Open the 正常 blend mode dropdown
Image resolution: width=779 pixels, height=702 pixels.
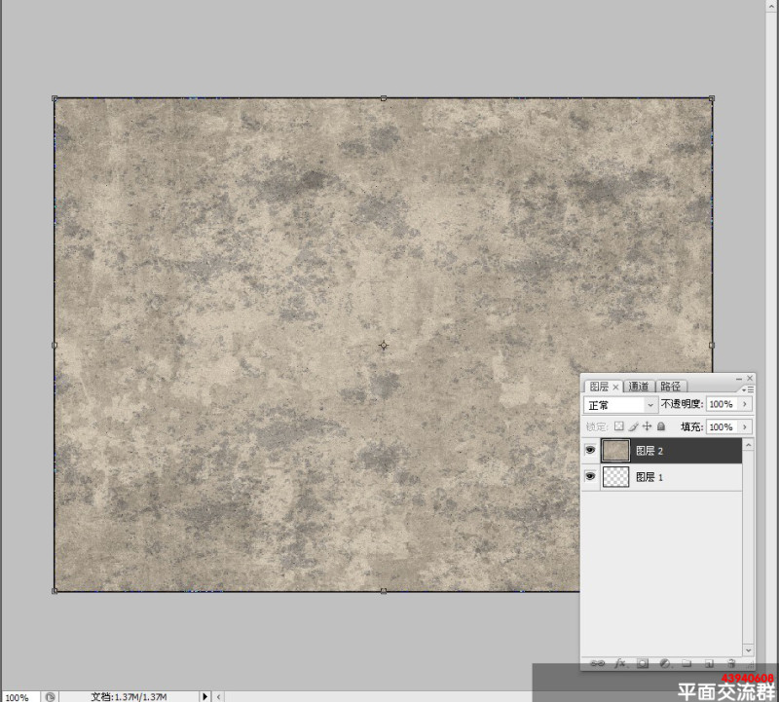click(620, 405)
